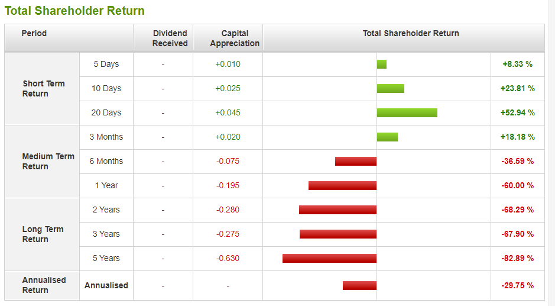Click the -82.89 % return value
This screenshot has width=555, height=306.
pos(518,258)
